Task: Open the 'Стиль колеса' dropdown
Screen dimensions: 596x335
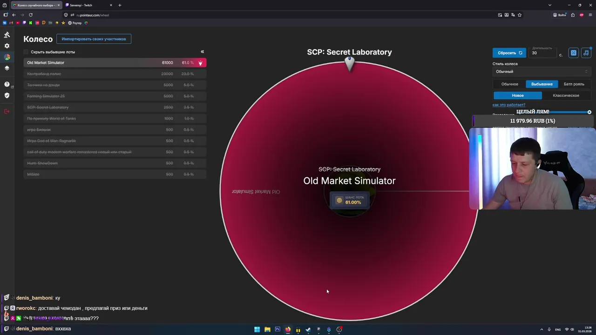Action: pyautogui.click(x=542, y=72)
